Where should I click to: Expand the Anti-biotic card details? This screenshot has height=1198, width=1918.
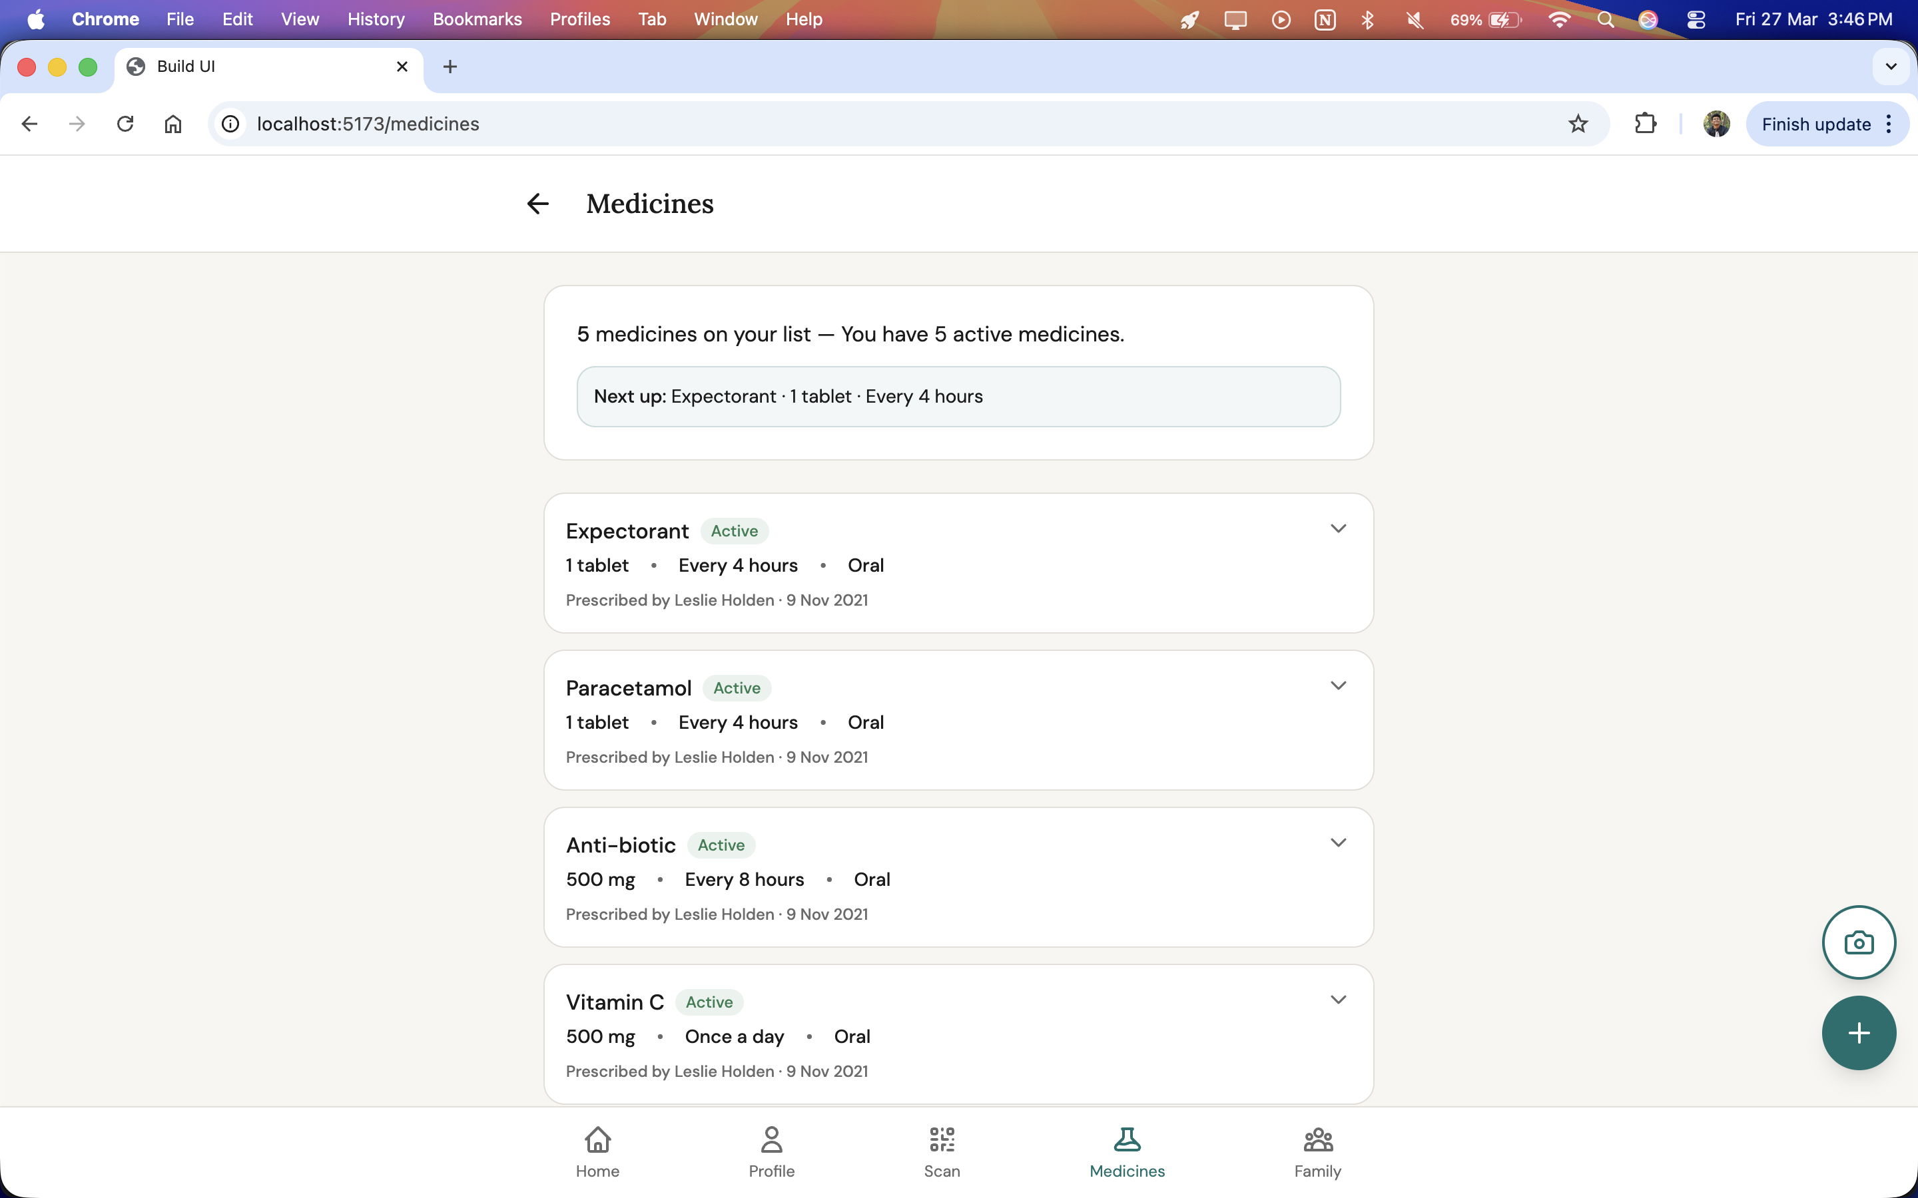tap(1338, 842)
